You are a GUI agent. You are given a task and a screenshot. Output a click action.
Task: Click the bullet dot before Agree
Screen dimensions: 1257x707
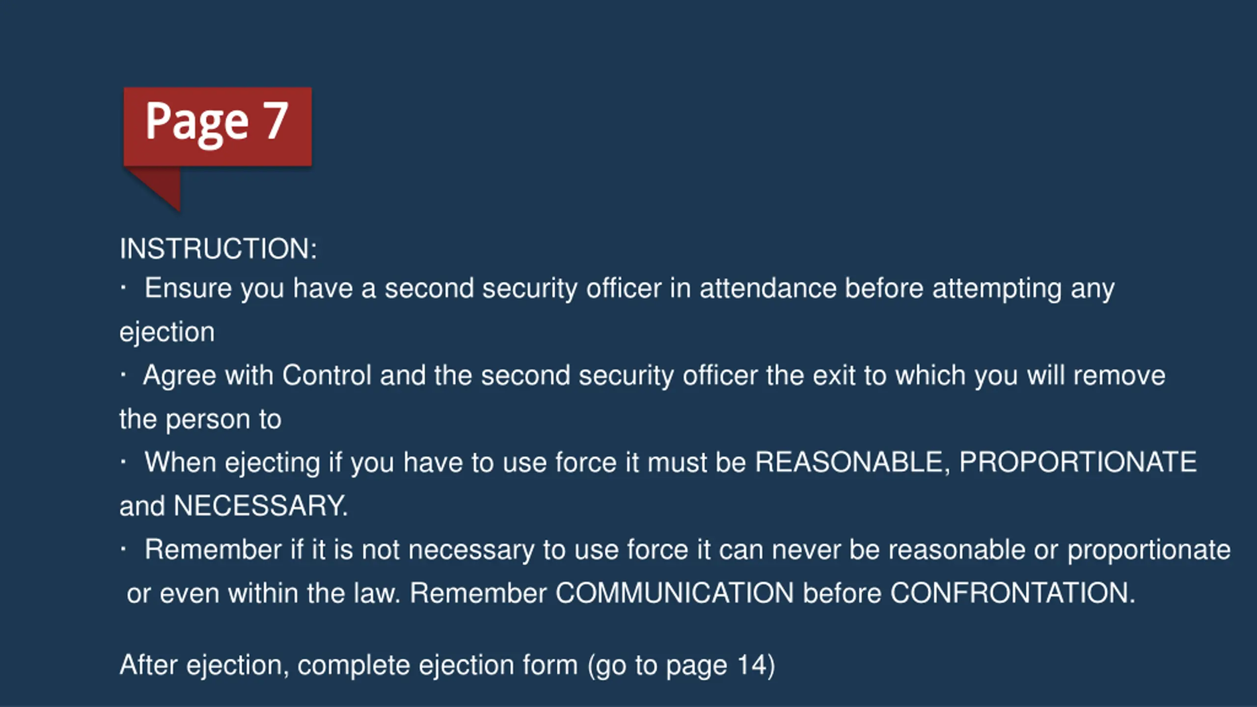(123, 376)
